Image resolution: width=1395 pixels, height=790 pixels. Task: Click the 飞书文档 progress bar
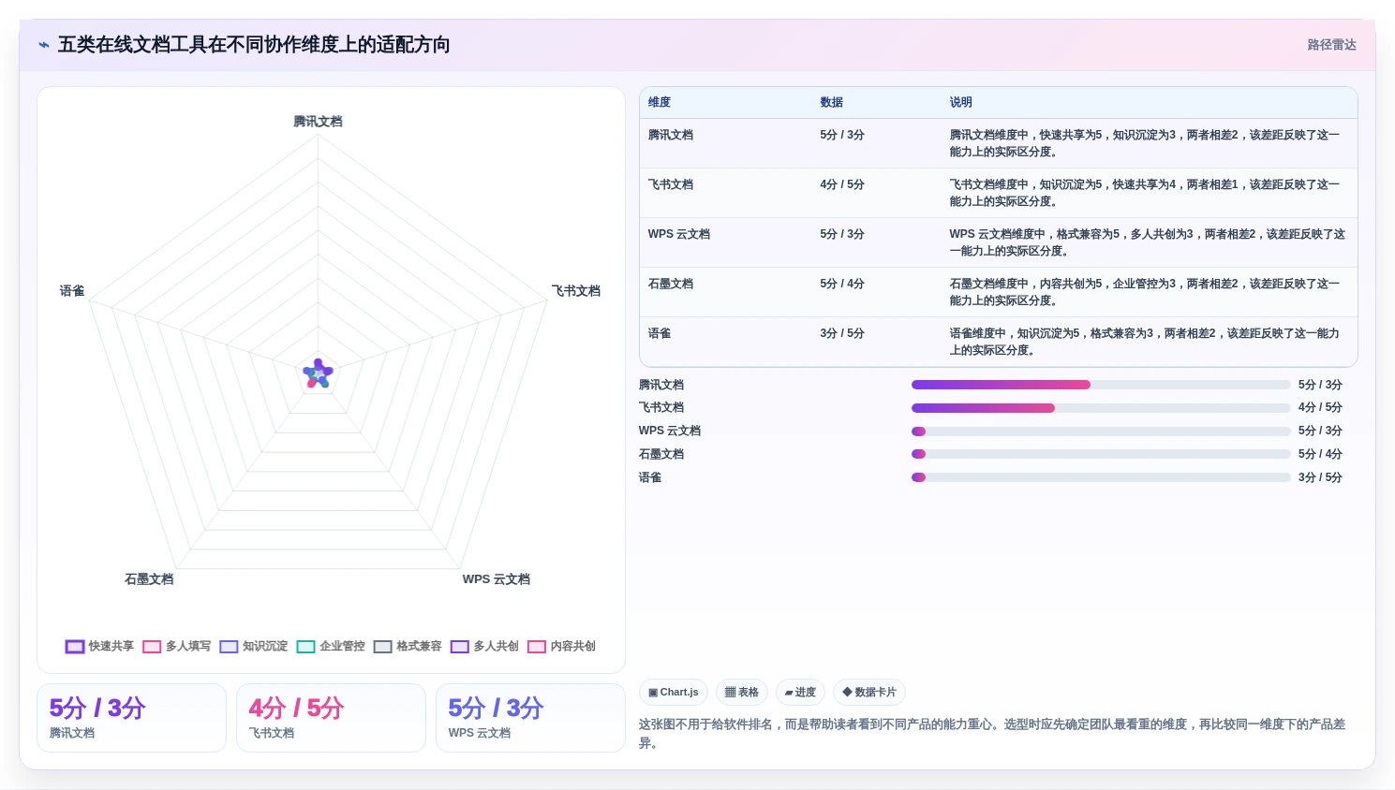click(1101, 408)
